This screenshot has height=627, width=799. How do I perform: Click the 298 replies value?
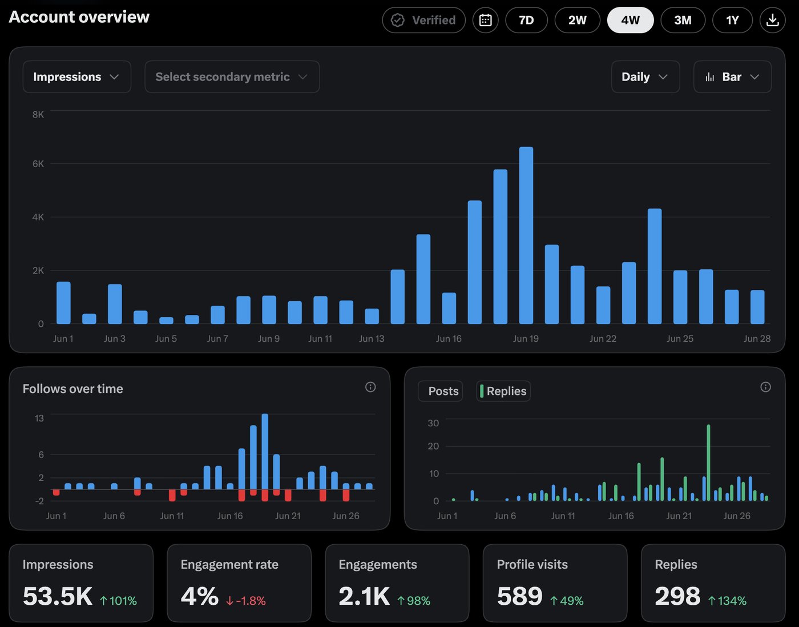[677, 596]
